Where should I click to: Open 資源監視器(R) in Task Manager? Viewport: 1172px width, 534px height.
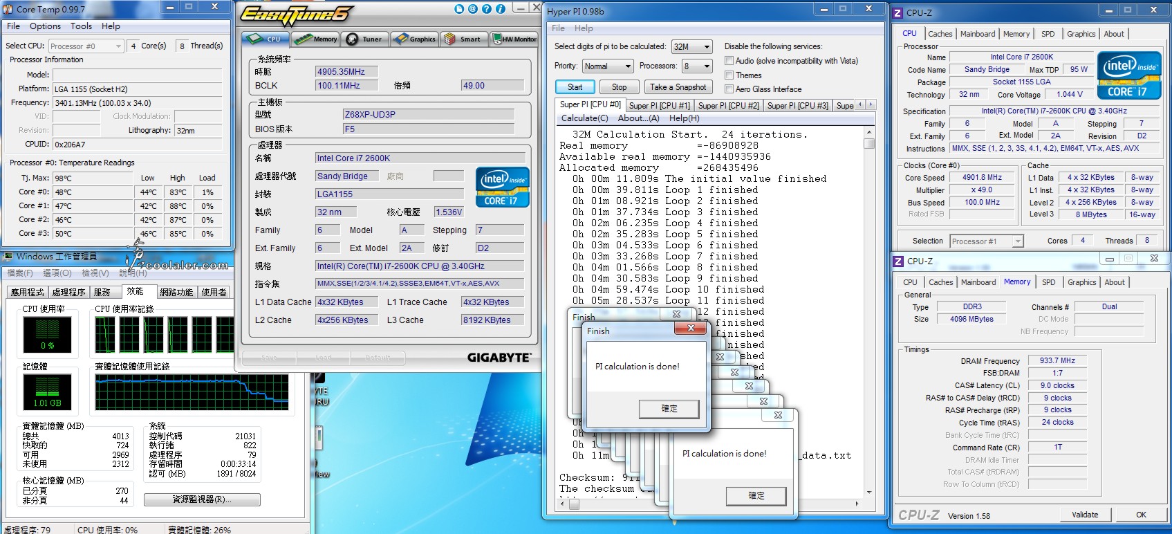click(202, 499)
